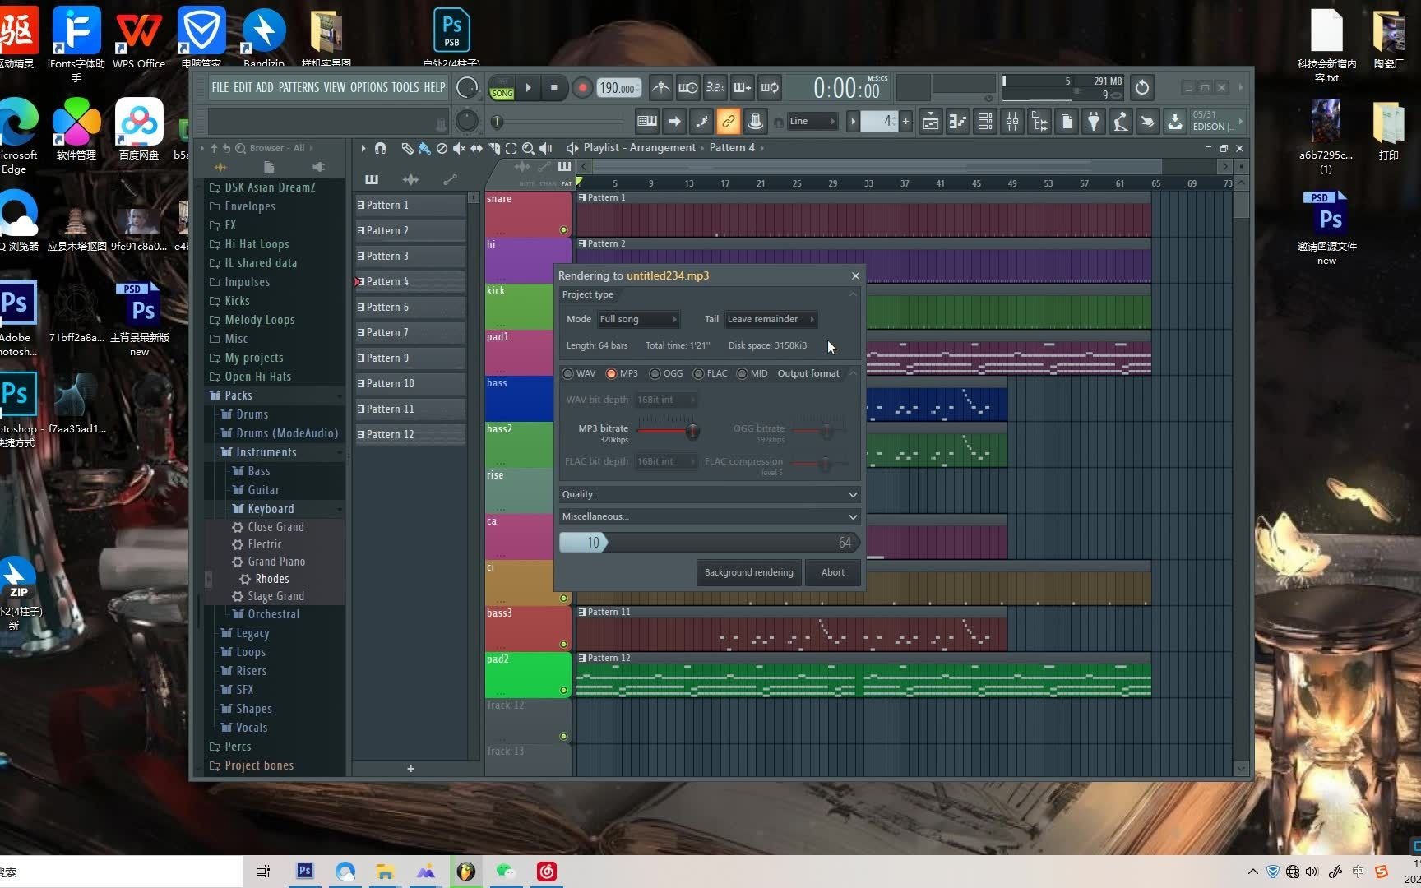This screenshot has height=888, width=1421.
Task: Open the Tail Leave remainder dropdown
Action: point(771,319)
